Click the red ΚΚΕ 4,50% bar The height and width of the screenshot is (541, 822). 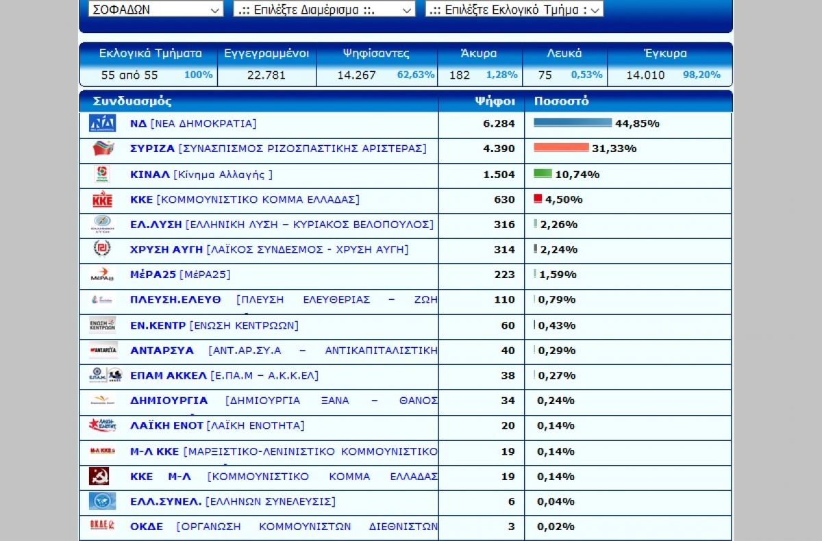coord(538,199)
